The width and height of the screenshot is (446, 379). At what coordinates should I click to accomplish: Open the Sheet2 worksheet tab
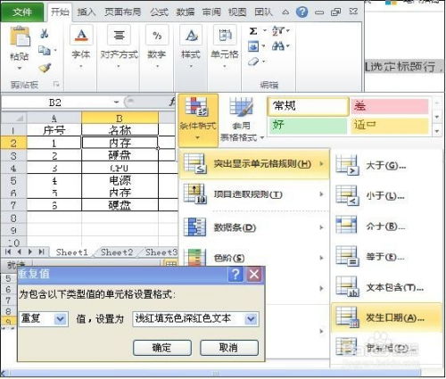coord(117,252)
